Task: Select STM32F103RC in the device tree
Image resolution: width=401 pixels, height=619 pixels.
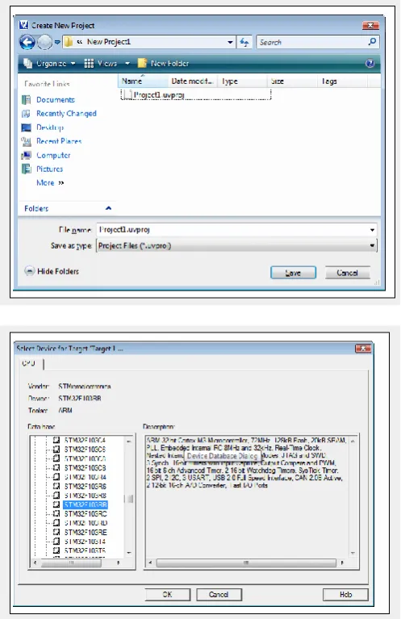Action: point(86,513)
